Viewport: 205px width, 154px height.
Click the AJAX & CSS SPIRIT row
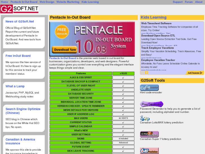click(x=92, y=77)
